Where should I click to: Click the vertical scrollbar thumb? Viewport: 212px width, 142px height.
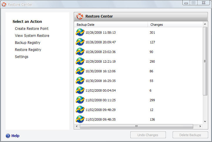(205, 61)
